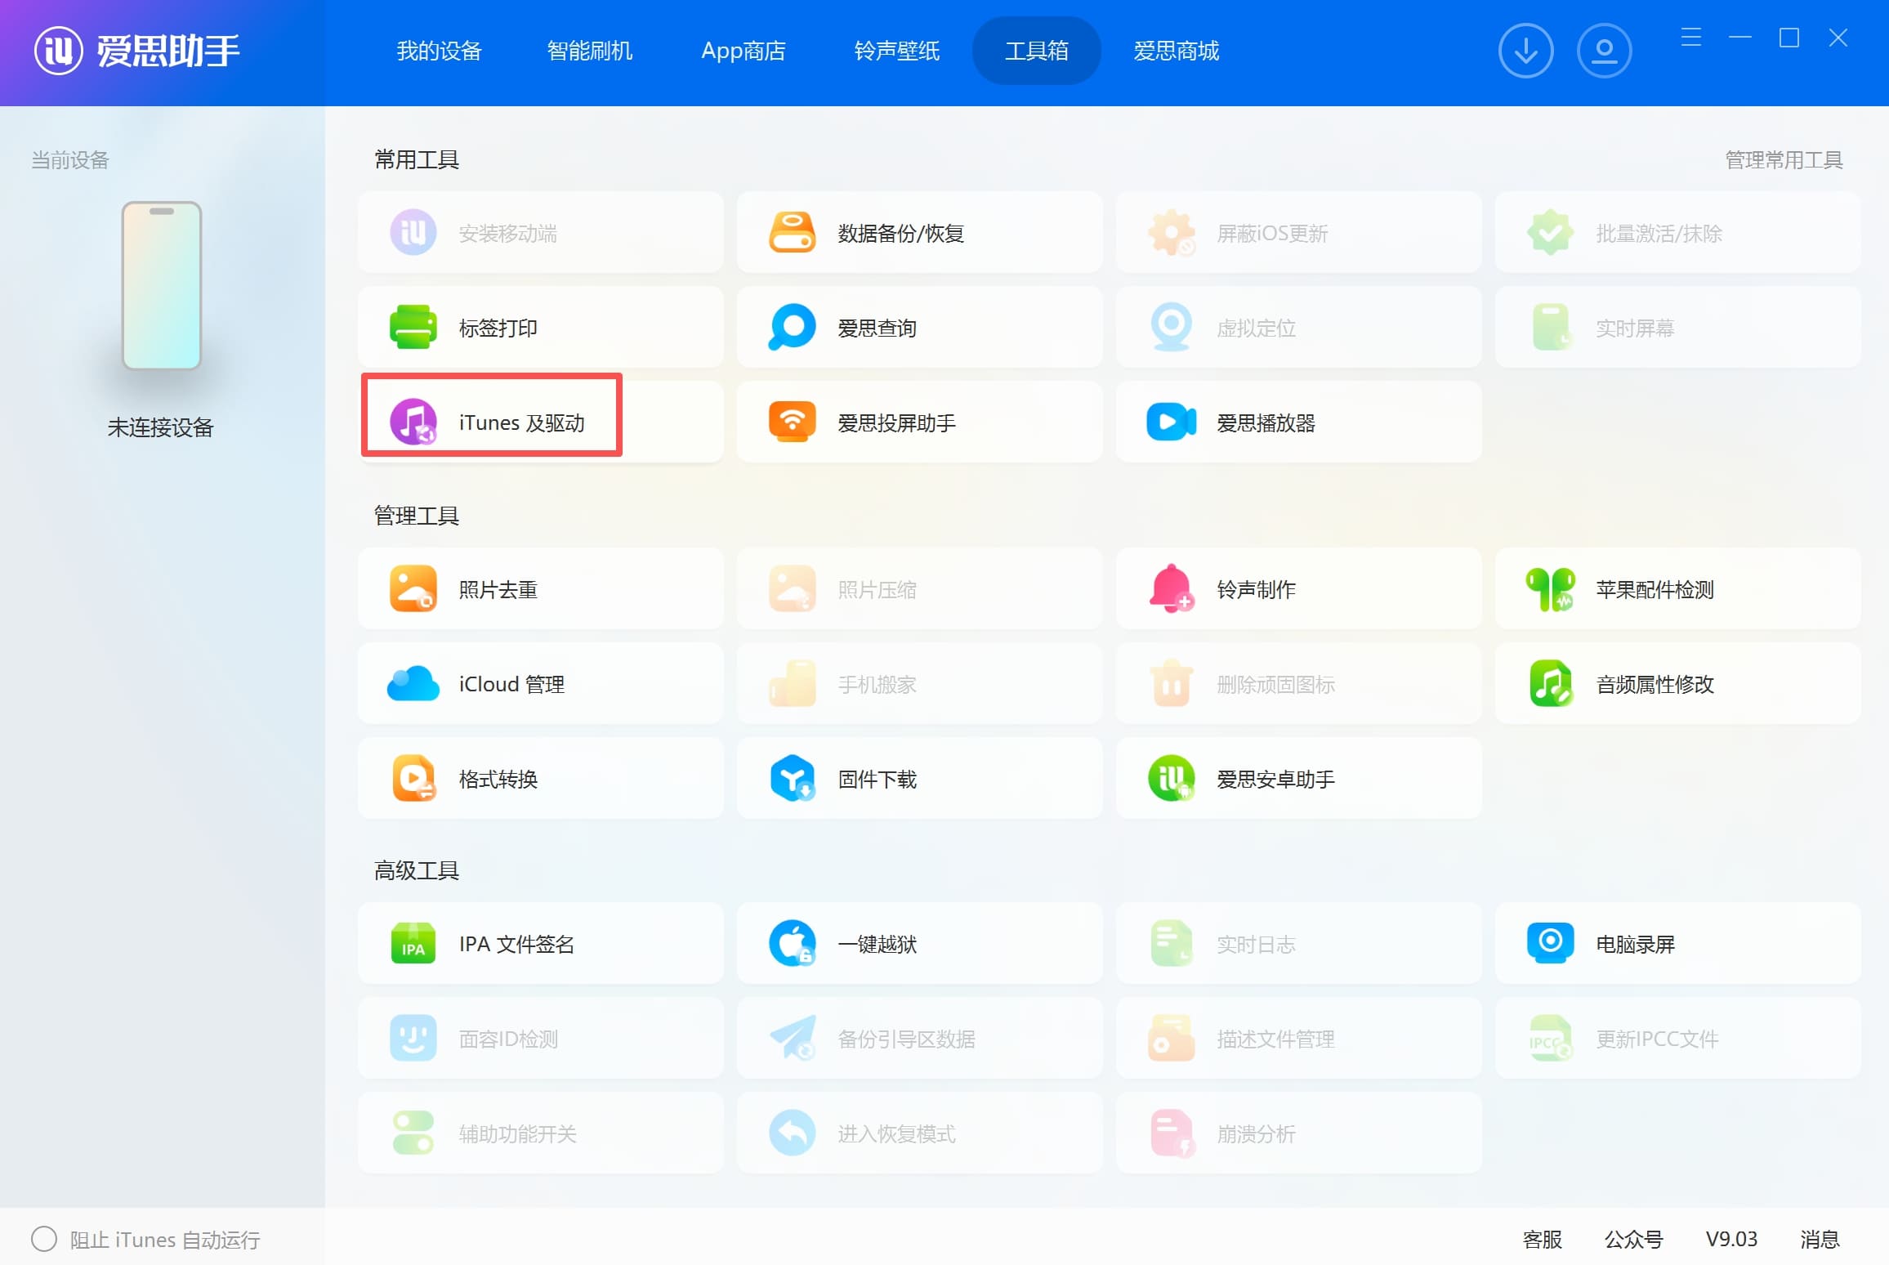
Task: Launch 苹果配件检测 AirPods icon
Action: tap(1550, 589)
